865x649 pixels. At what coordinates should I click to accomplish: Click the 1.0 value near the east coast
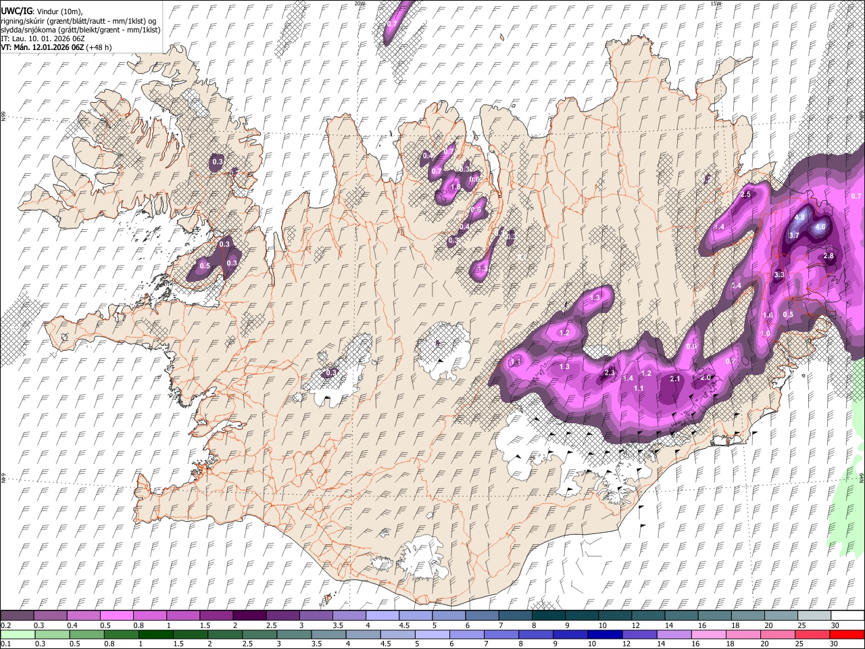click(765, 334)
